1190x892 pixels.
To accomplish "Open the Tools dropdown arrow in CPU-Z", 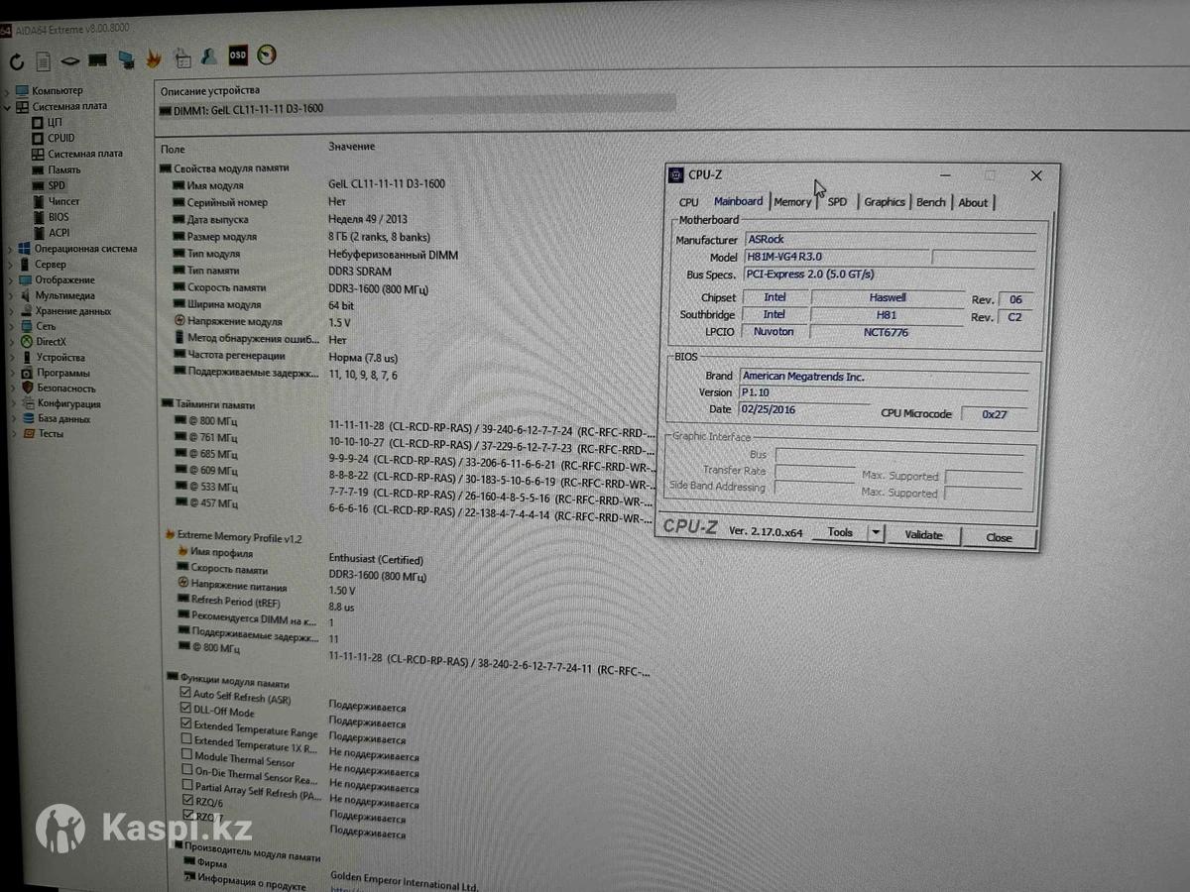I will pyautogui.click(x=875, y=533).
